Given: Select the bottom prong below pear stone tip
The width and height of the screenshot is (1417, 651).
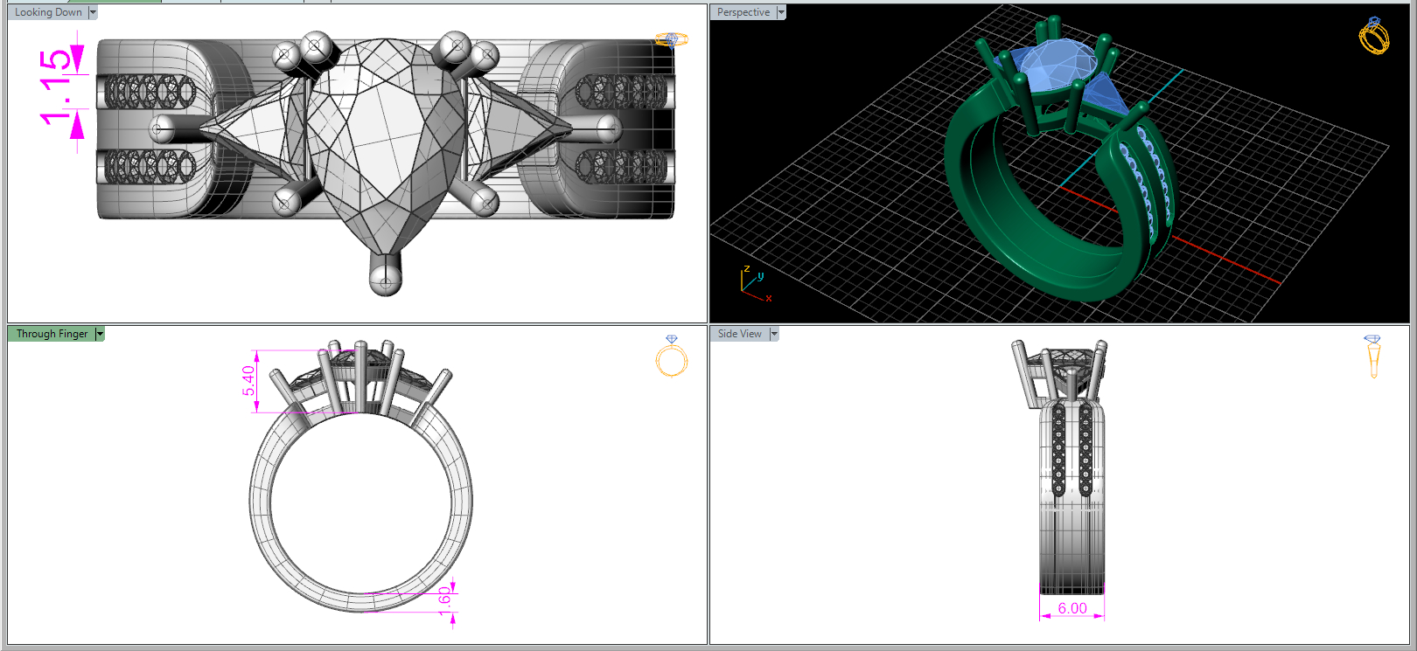Looking at the screenshot, I should (385, 274).
